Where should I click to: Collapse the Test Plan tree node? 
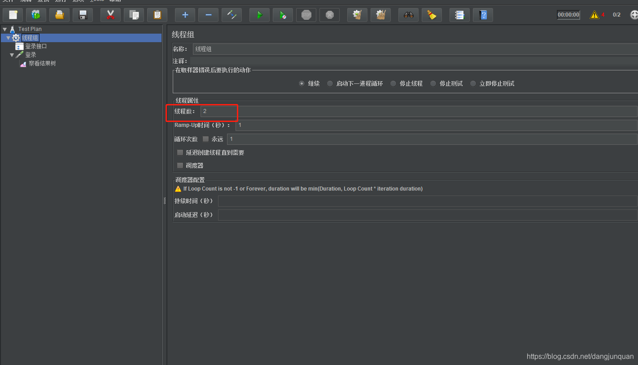point(5,29)
